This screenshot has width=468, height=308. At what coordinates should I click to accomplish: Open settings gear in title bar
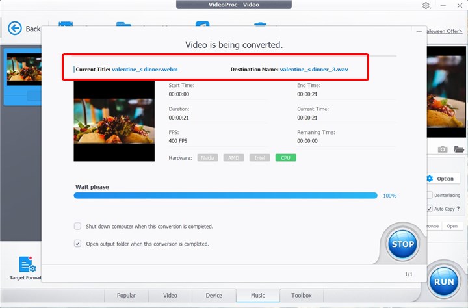click(426, 5)
